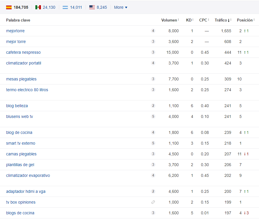Open the More countries dropdown

click(x=120, y=7)
